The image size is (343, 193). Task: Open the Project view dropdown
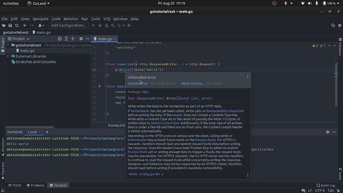19,39
